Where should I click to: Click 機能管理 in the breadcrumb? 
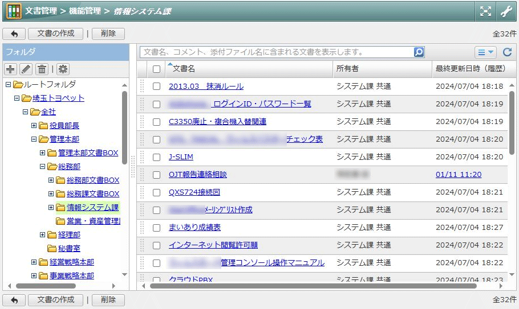[x=84, y=11]
